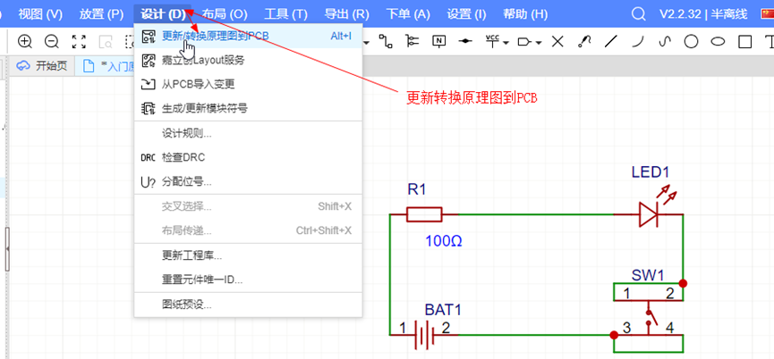Close the 设计 (D) menu
Viewport: 774px width, 359px height.
point(163,13)
